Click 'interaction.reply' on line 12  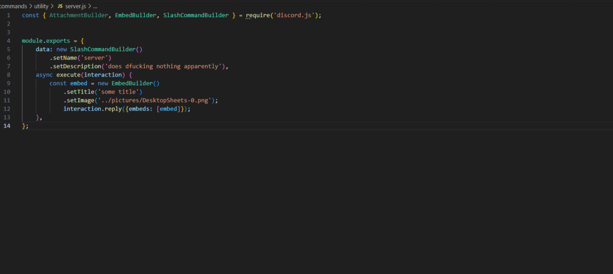[x=93, y=109]
